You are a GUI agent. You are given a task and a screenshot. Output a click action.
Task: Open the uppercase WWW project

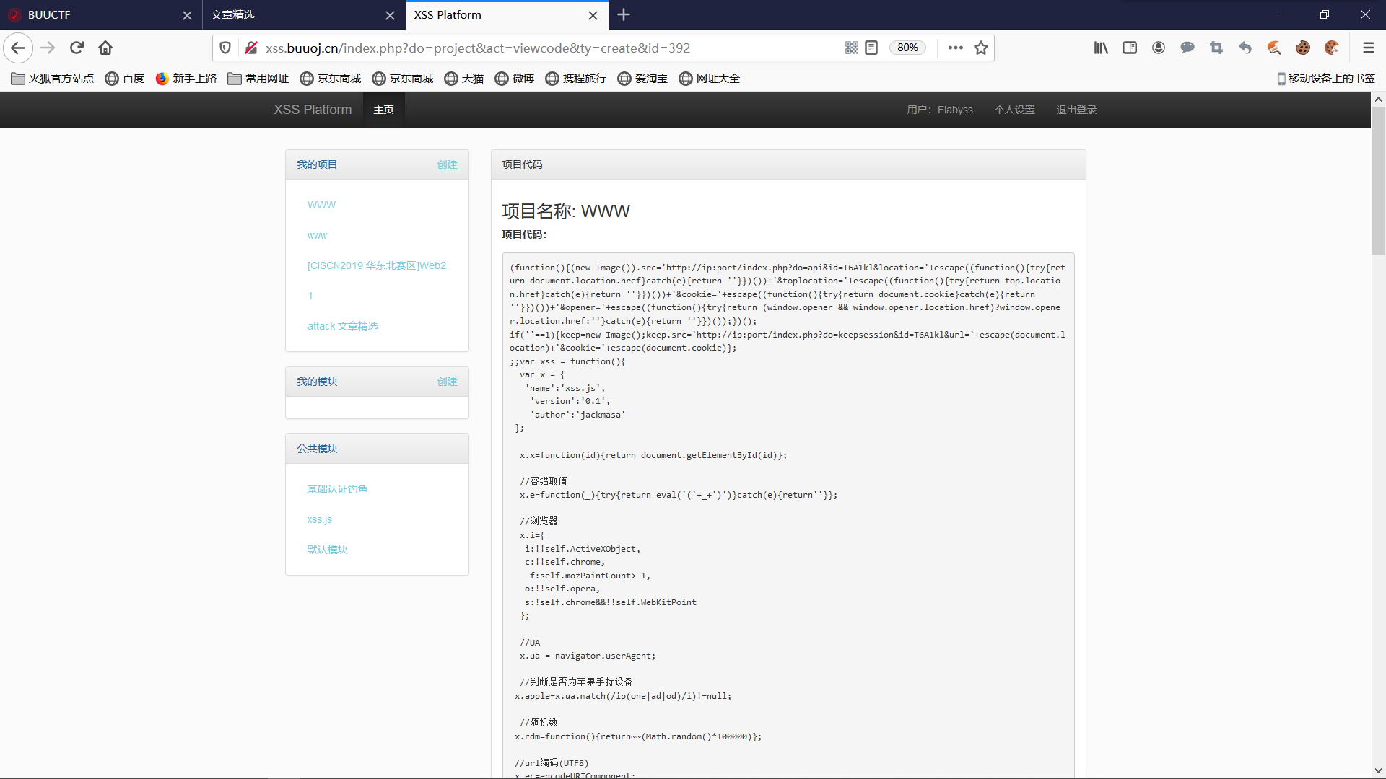point(321,205)
